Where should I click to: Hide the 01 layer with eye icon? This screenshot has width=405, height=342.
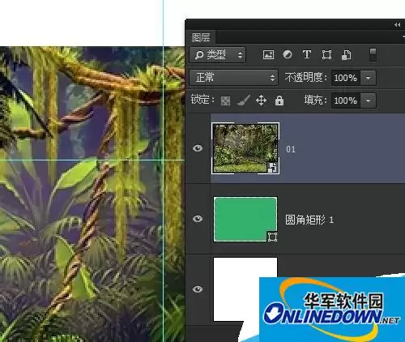coord(198,148)
